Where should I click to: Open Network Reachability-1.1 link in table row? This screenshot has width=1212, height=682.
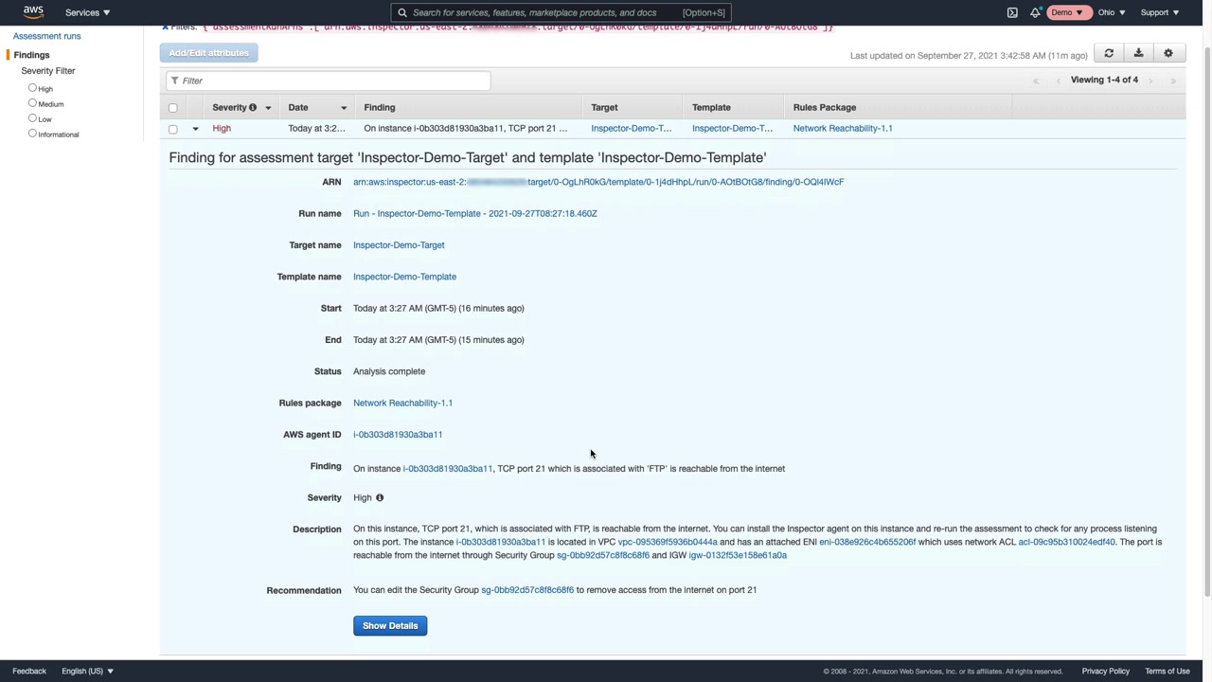point(843,128)
